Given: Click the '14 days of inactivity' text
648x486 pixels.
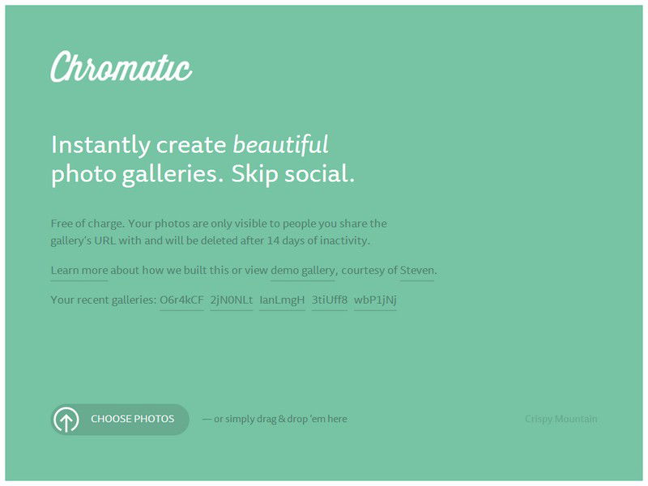Looking at the screenshot, I should (318, 241).
